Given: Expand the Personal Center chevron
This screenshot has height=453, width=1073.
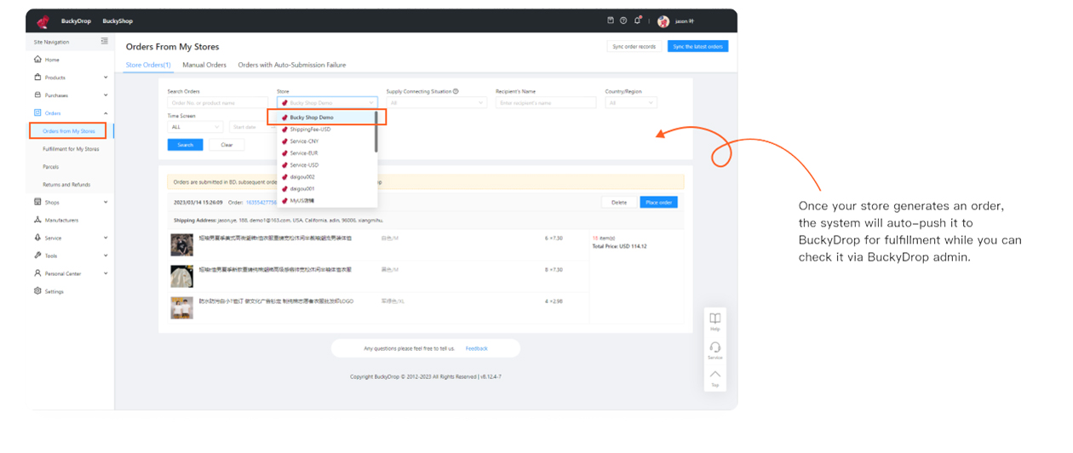Looking at the screenshot, I should pyautogui.click(x=106, y=273).
